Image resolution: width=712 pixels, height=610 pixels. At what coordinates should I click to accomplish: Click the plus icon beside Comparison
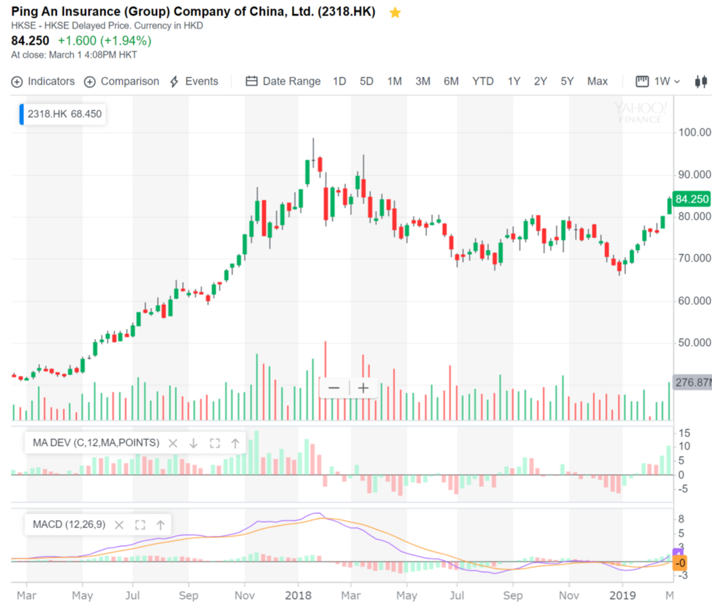pyautogui.click(x=90, y=82)
